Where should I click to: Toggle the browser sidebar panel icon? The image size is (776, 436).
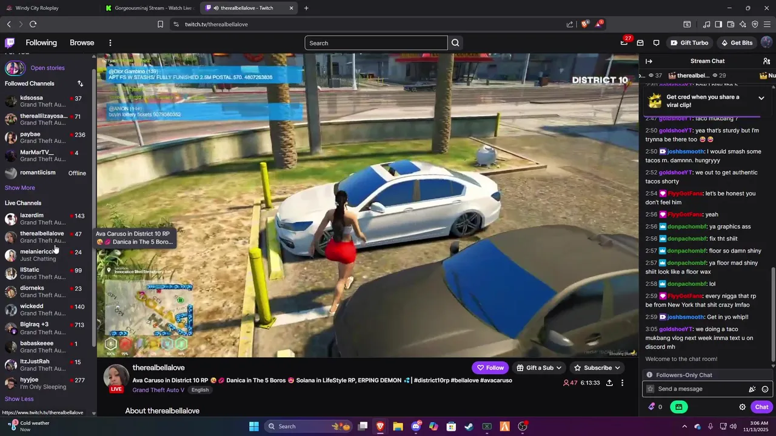718,24
